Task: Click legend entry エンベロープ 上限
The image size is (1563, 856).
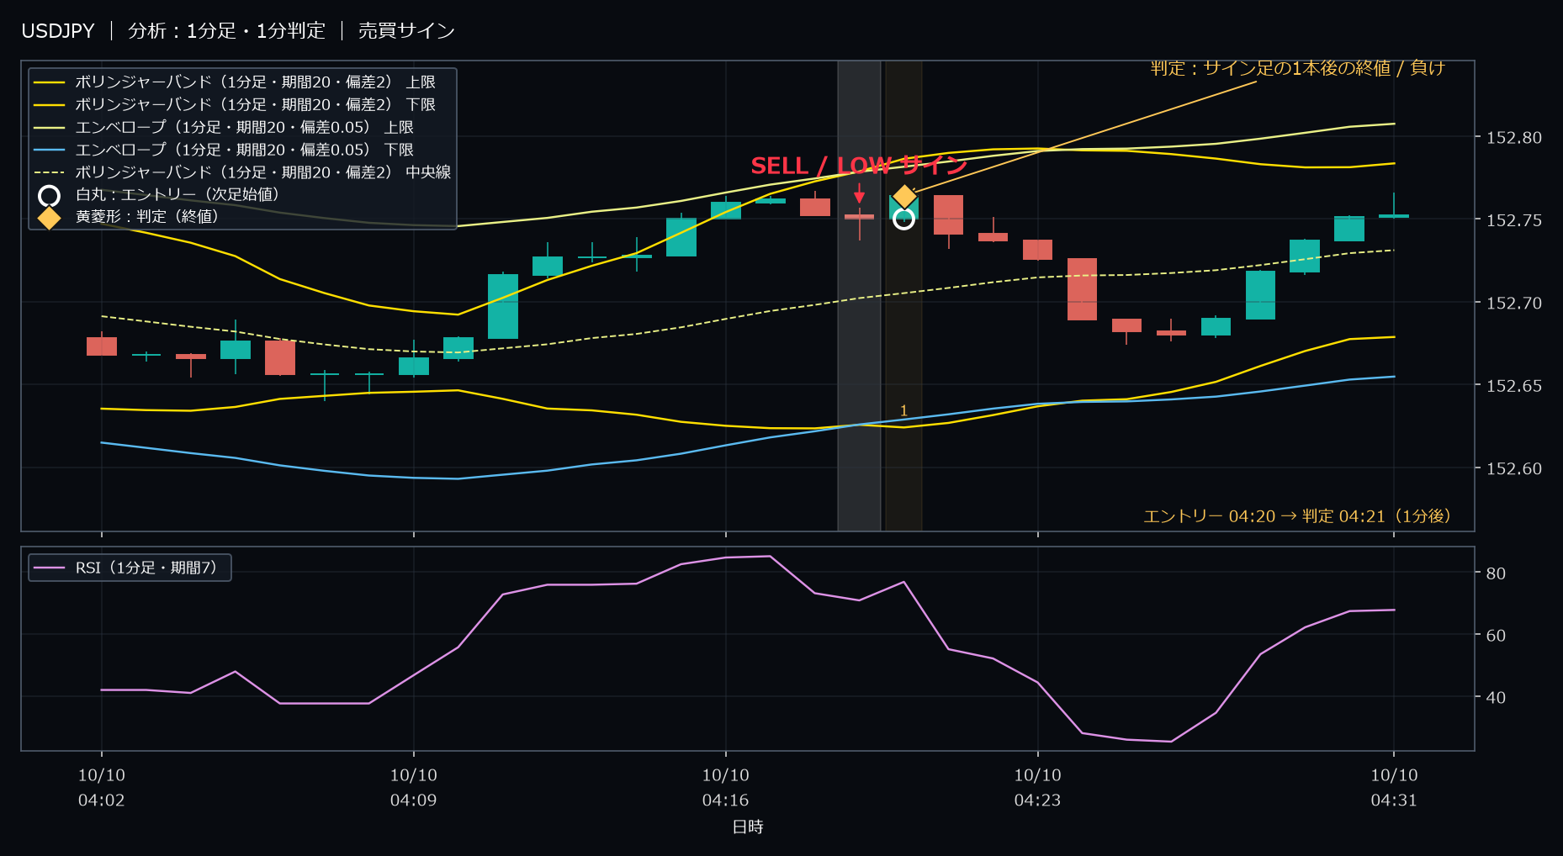Action: pos(224,127)
